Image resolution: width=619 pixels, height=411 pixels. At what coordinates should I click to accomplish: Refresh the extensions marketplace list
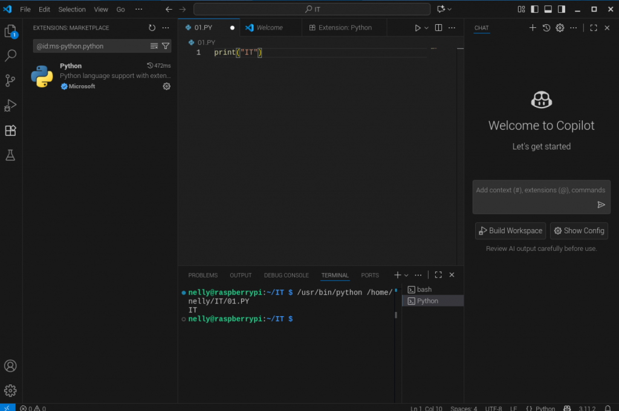coord(152,28)
